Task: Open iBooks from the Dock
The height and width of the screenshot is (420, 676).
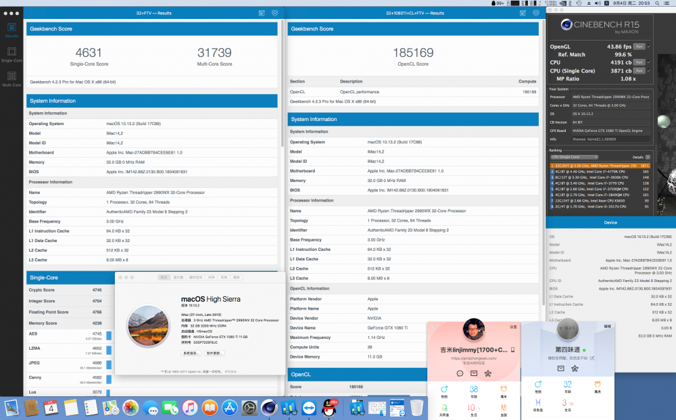Action: [210, 408]
